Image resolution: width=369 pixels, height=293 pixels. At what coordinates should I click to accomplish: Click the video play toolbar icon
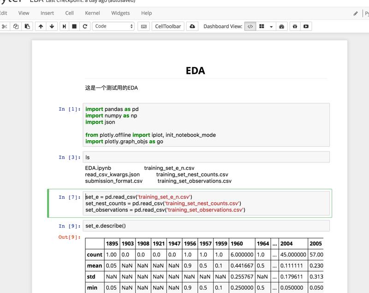306,26
